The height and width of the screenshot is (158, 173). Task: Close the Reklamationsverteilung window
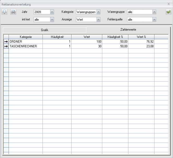(169, 4)
